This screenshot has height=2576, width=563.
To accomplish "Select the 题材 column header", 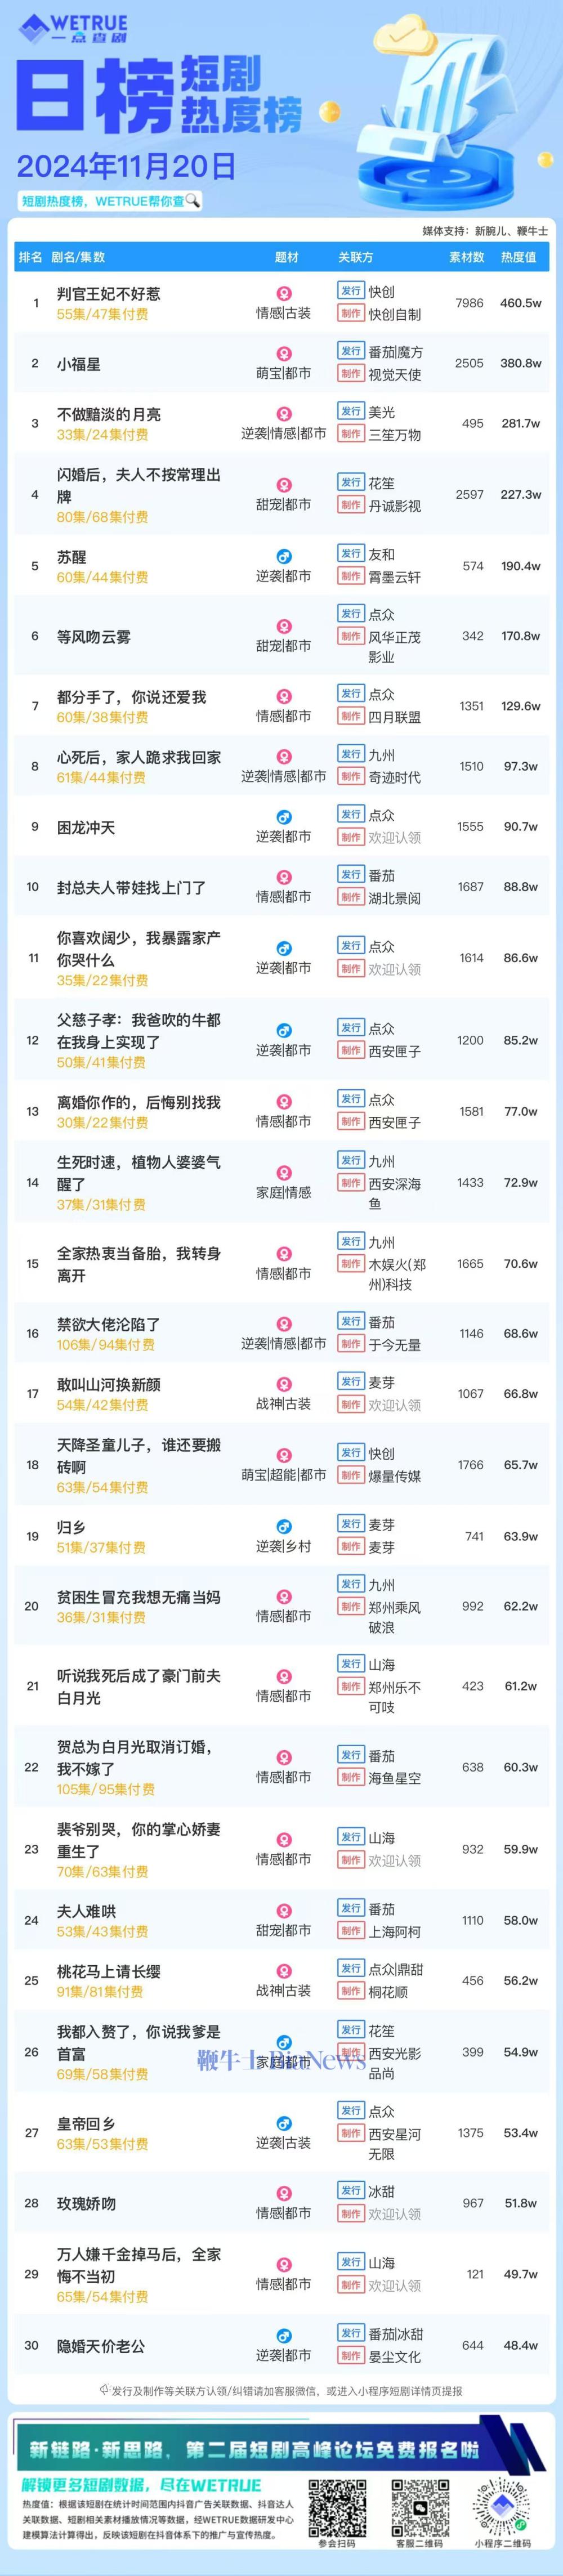I will pos(286,257).
